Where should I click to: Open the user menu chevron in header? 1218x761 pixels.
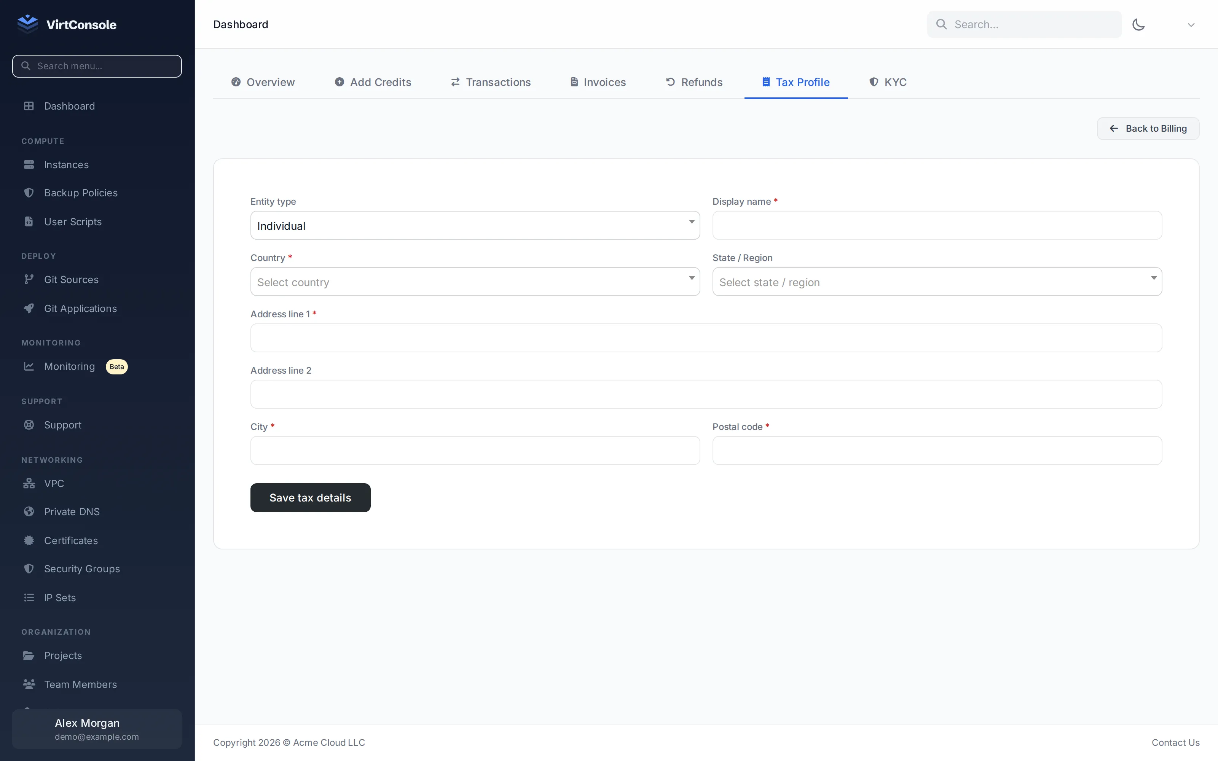[x=1191, y=25]
